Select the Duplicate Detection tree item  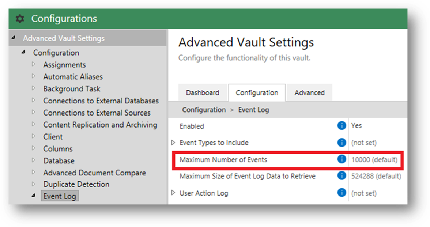coord(76,184)
